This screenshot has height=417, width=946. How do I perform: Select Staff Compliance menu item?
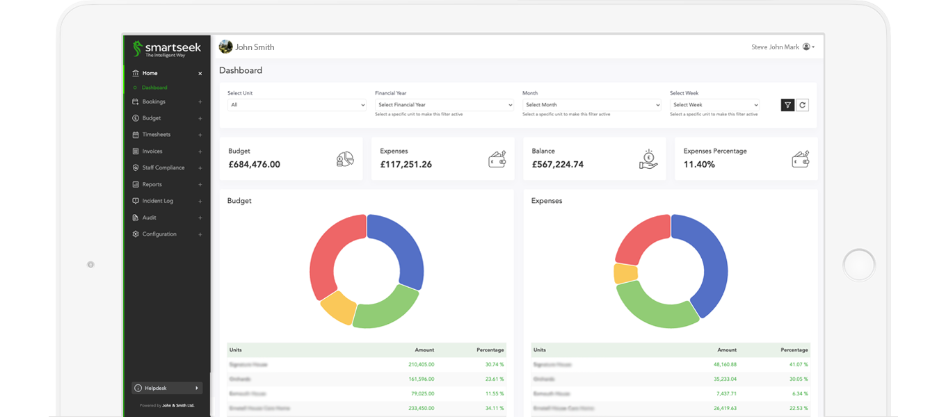[163, 167]
